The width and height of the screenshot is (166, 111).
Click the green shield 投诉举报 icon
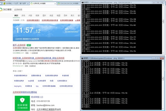(x=22, y=103)
